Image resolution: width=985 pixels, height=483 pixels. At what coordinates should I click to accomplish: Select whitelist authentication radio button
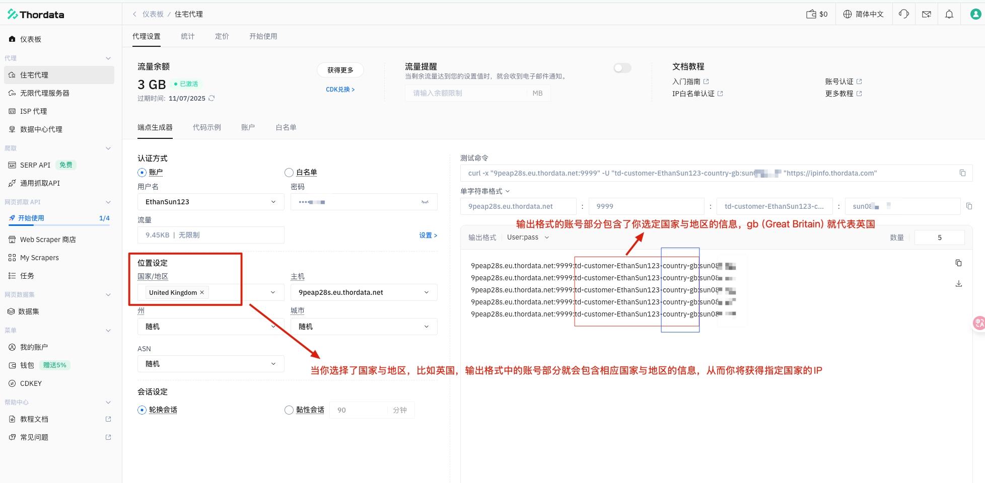pos(289,173)
